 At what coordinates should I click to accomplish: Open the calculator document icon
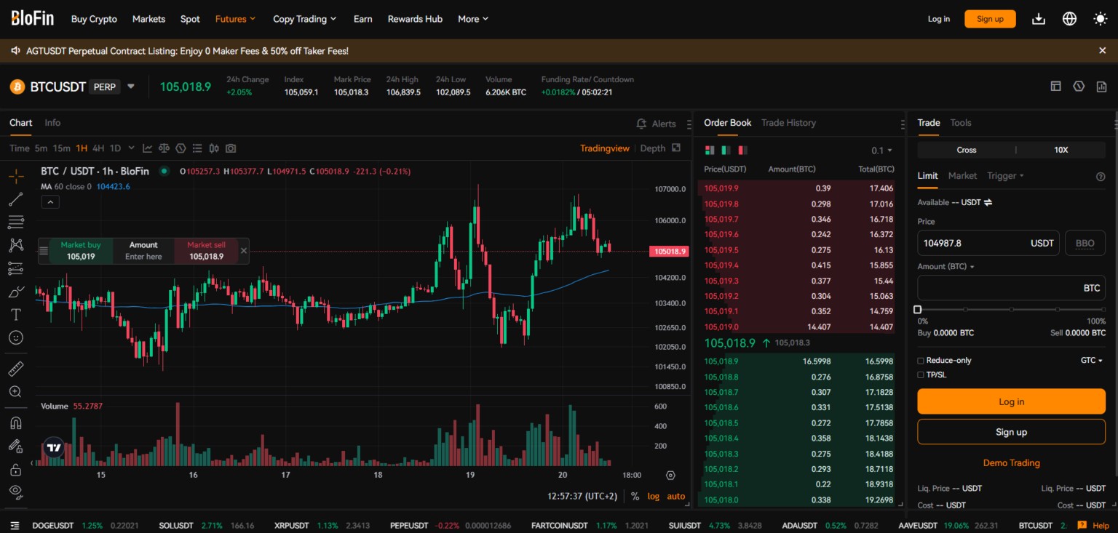pos(1101,86)
